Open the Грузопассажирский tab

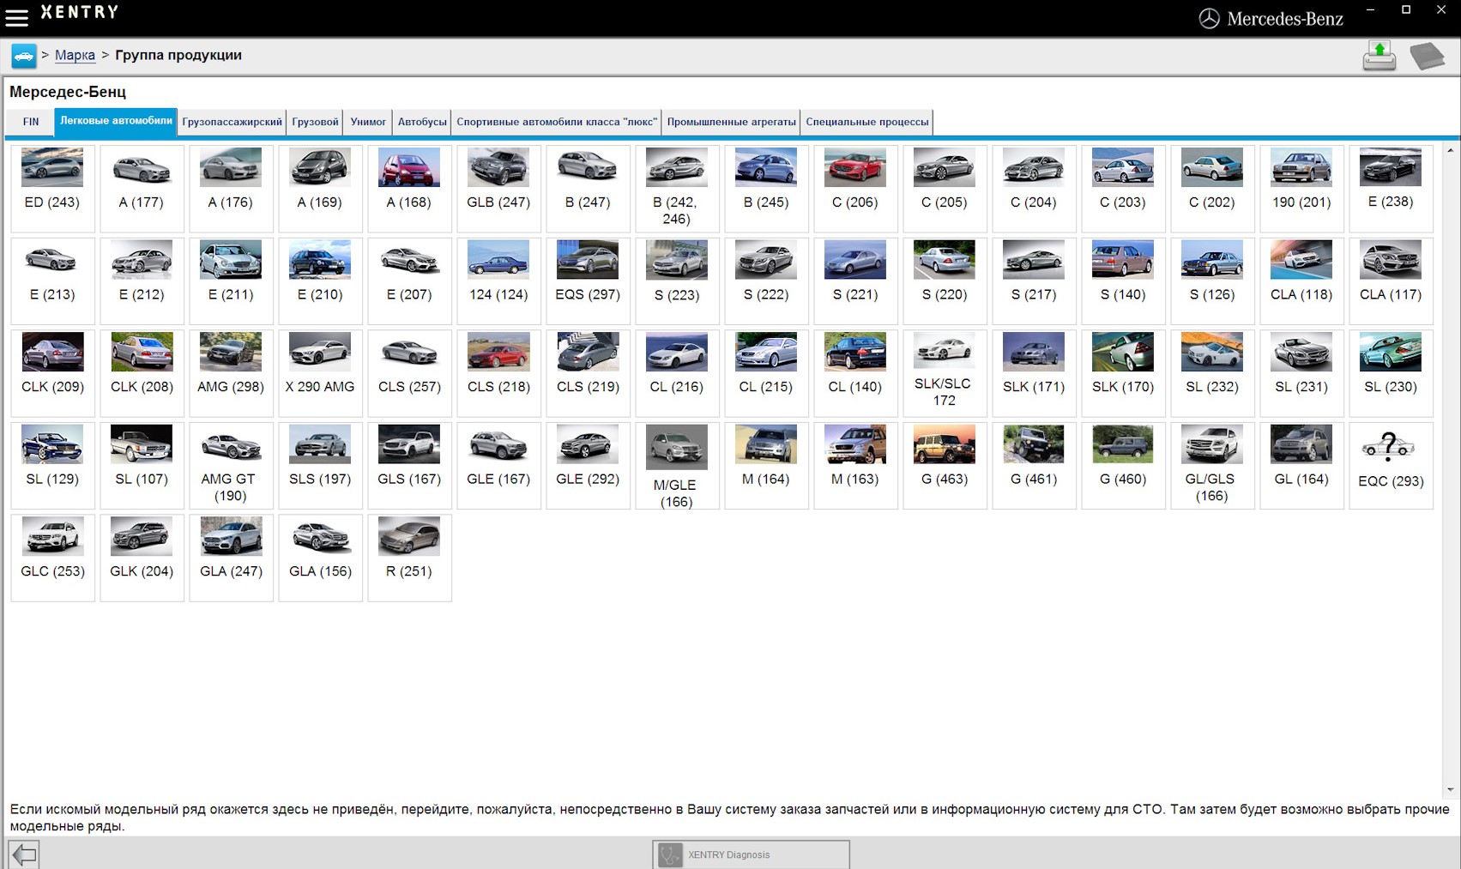click(x=232, y=122)
